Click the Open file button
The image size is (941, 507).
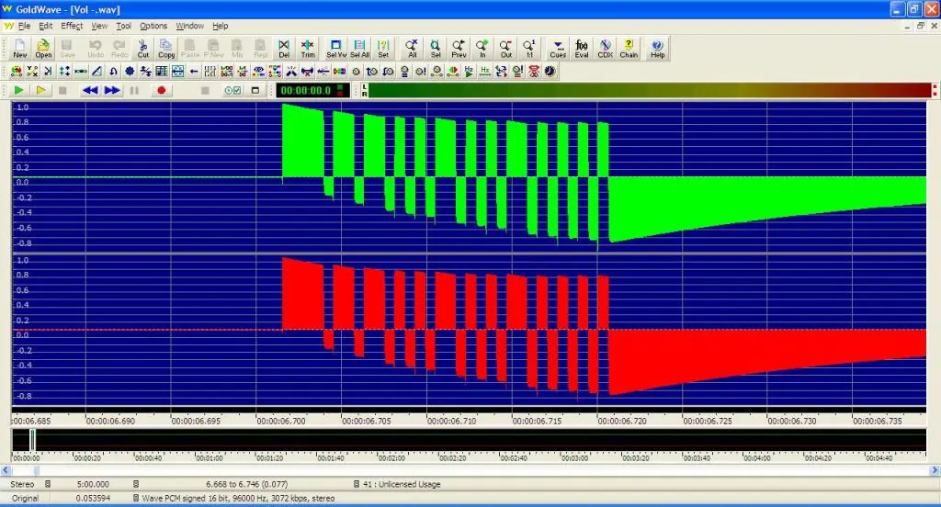coord(43,49)
